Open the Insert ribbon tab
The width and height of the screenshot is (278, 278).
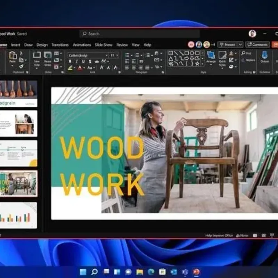(x=15, y=45)
